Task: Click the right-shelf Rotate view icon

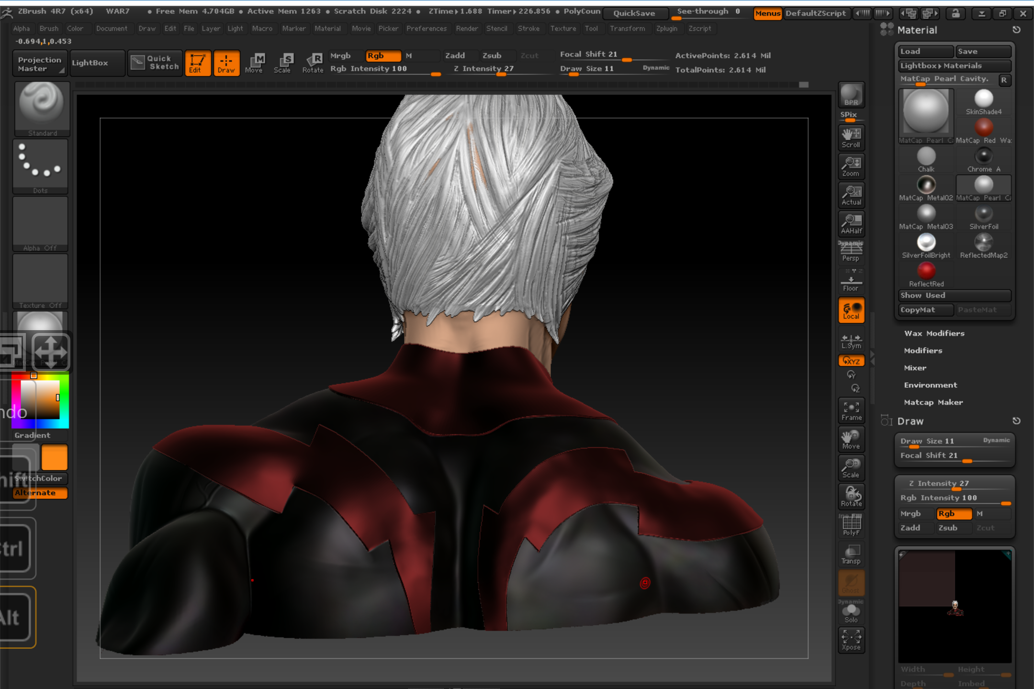Action: [x=851, y=497]
